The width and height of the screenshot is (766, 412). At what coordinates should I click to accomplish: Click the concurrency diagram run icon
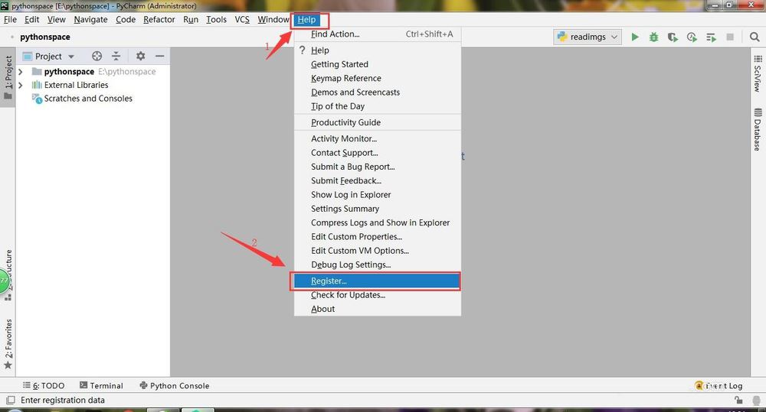(x=711, y=37)
